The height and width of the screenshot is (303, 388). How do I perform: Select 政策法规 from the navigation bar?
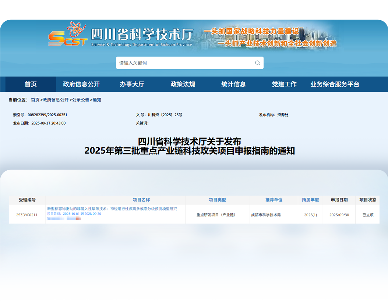pyautogui.click(x=183, y=84)
